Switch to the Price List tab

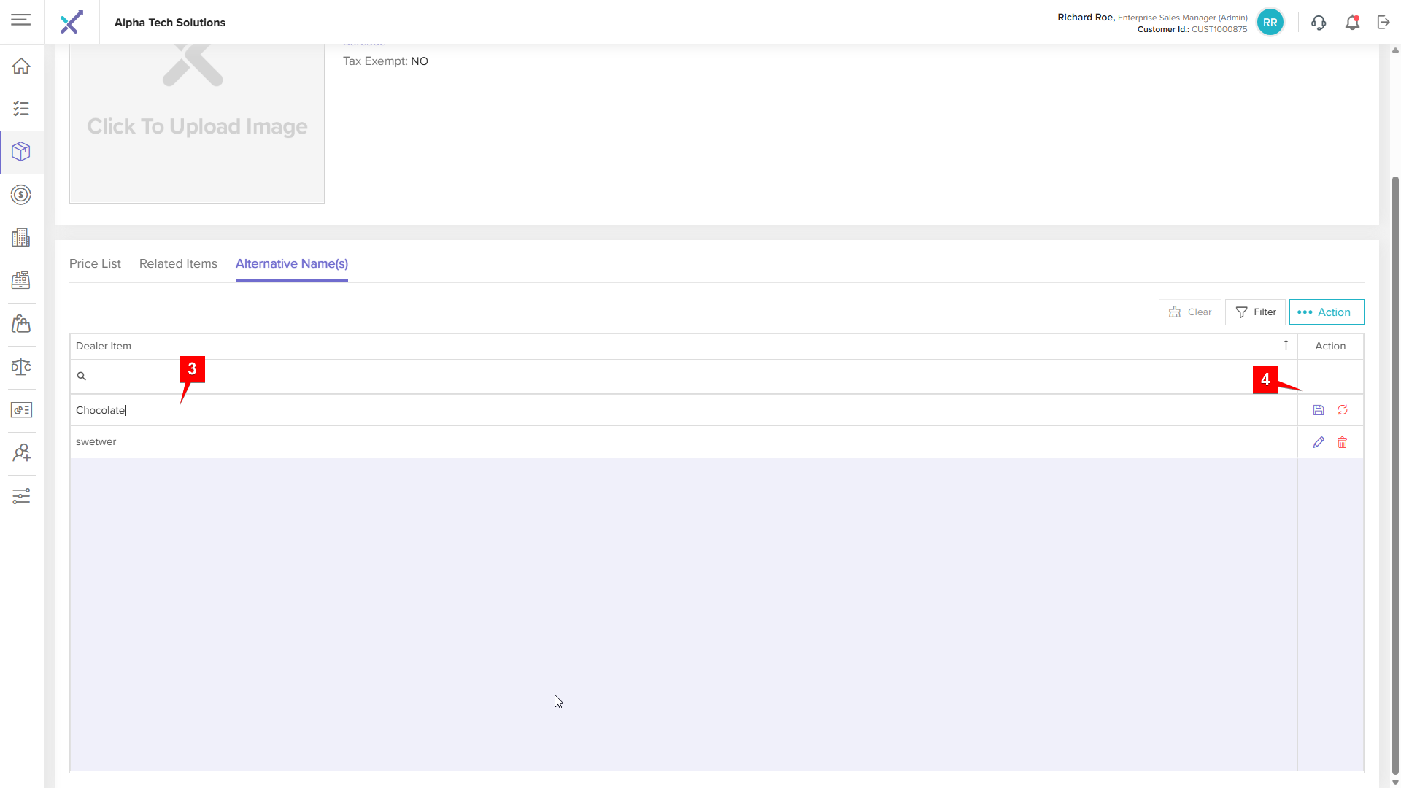pyautogui.click(x=95, y=263)
